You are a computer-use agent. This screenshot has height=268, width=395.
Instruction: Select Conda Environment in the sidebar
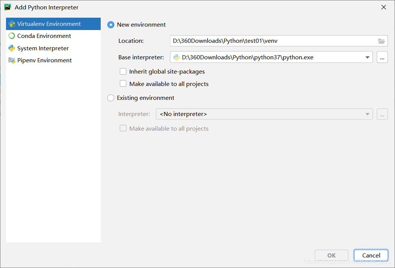tap(53, 36)
